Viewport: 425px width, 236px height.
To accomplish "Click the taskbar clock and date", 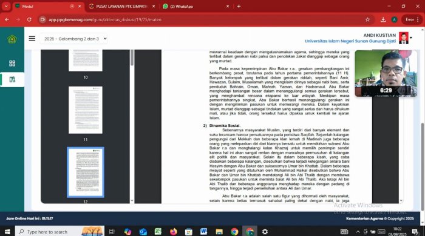I will [x=397, y=232].
